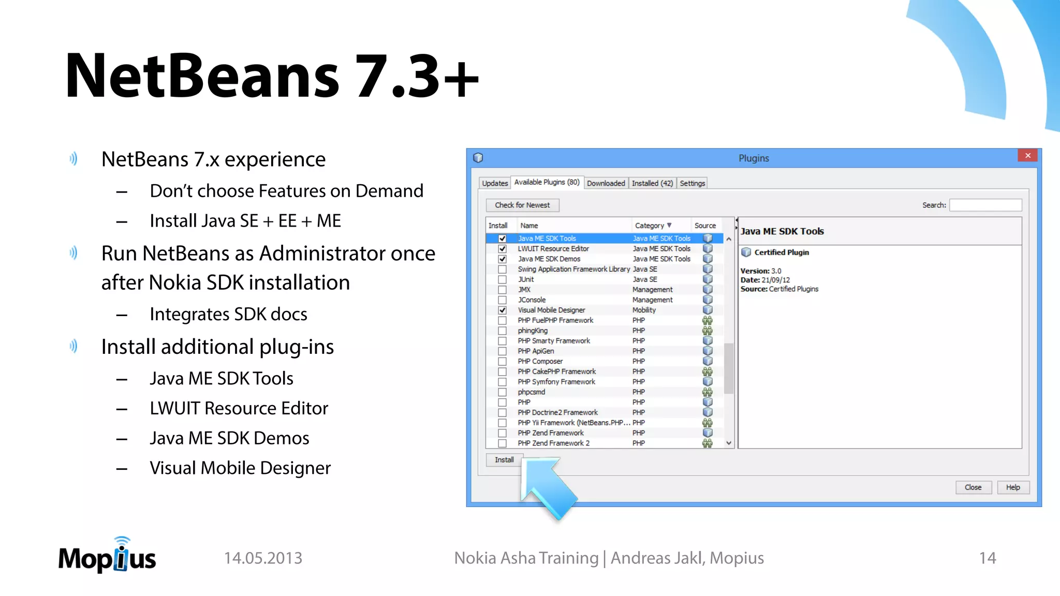Click the Mobility category cell
This screenshot has width=1060, height=596.
[x=644, y=310]
